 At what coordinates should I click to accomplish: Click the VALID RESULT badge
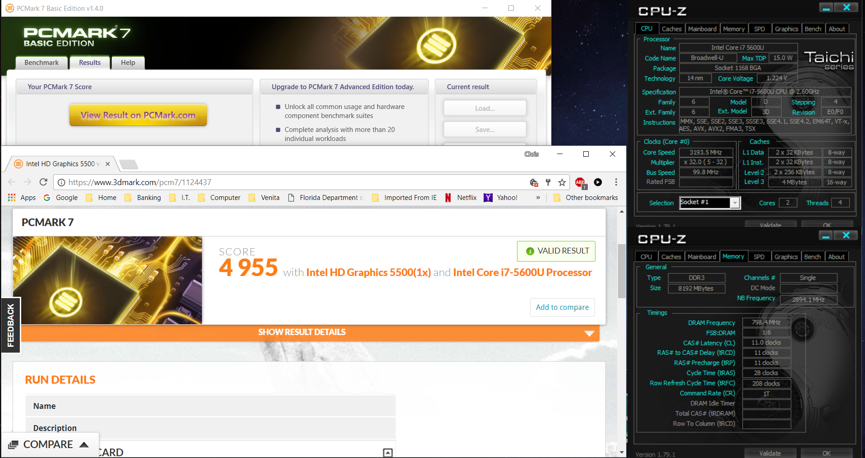(556, 251)
